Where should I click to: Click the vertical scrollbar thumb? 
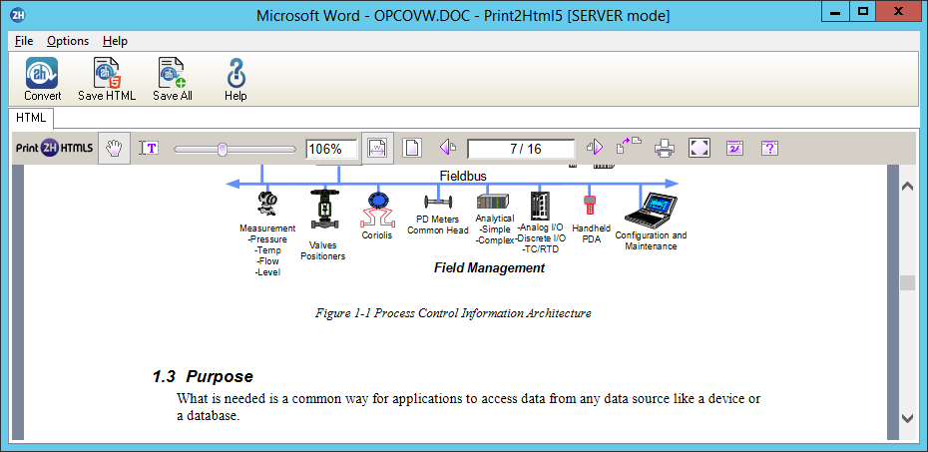coord(907,282)
